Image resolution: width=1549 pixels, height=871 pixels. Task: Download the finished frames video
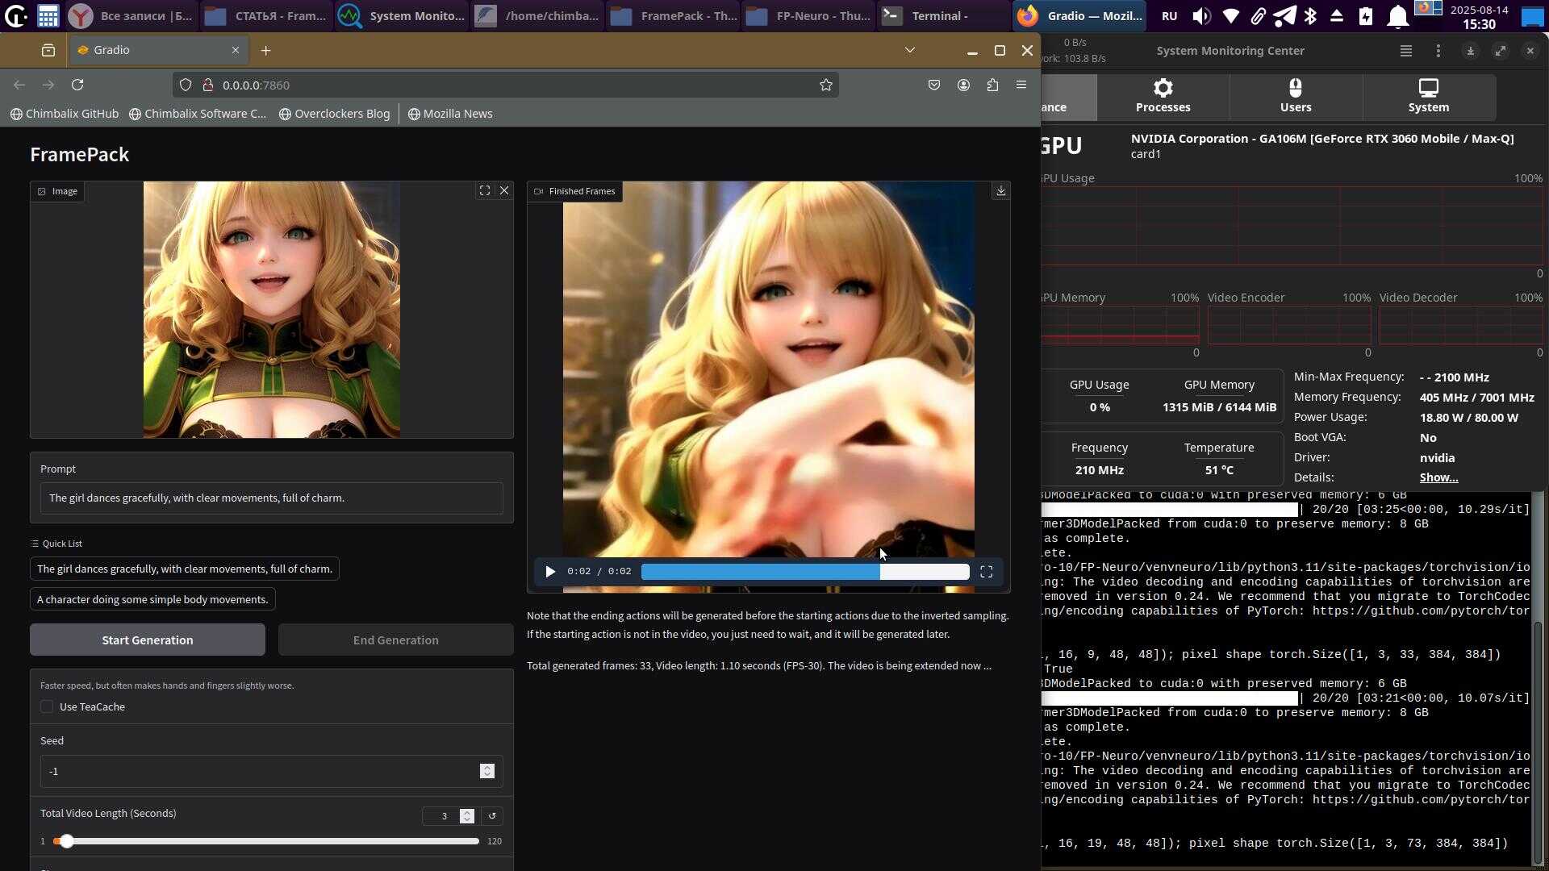[1000, 191]
